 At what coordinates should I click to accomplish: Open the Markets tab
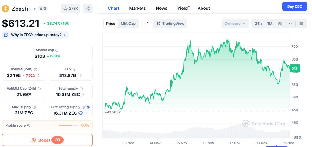coord(137,8)
